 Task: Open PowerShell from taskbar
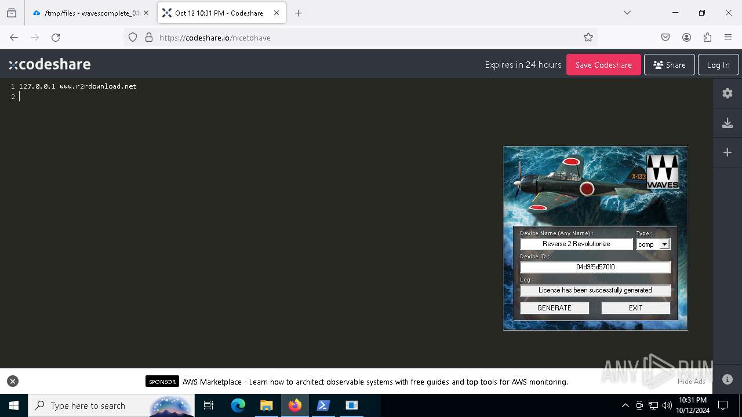pyautogui.click(x=323, y=405)
